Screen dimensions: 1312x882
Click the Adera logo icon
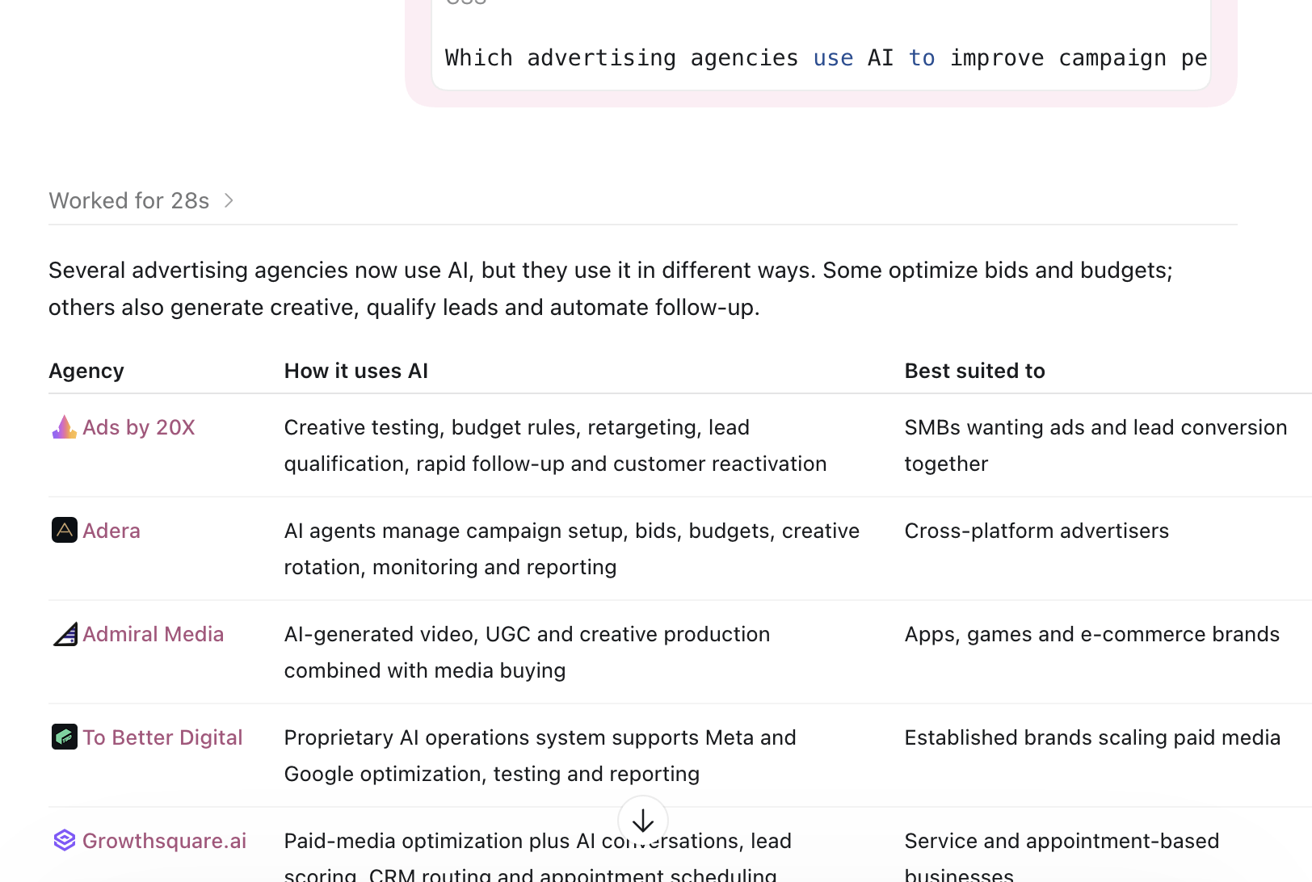pos(65,531)
